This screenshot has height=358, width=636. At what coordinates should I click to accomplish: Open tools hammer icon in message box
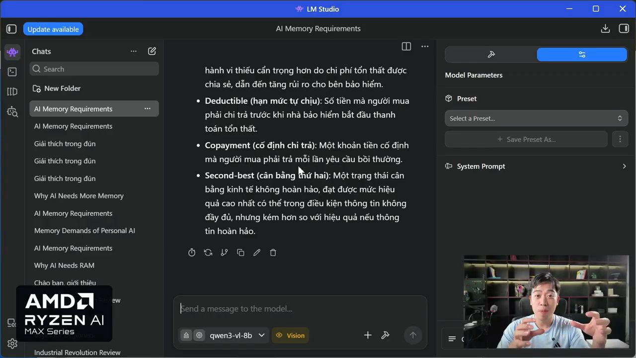point(385,335)
